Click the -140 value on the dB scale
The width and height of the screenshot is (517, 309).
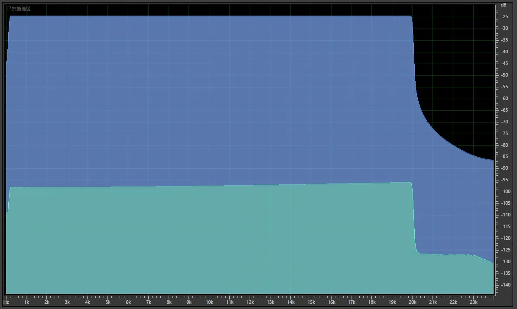pyautogui.click(x=506, y=285)
